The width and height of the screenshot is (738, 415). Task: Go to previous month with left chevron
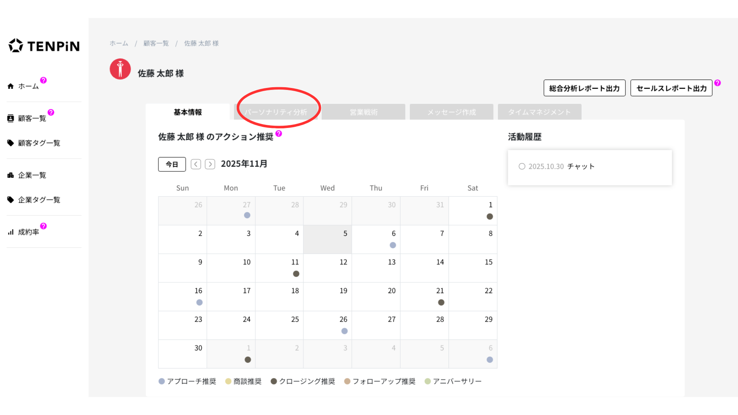click(196, 164)
